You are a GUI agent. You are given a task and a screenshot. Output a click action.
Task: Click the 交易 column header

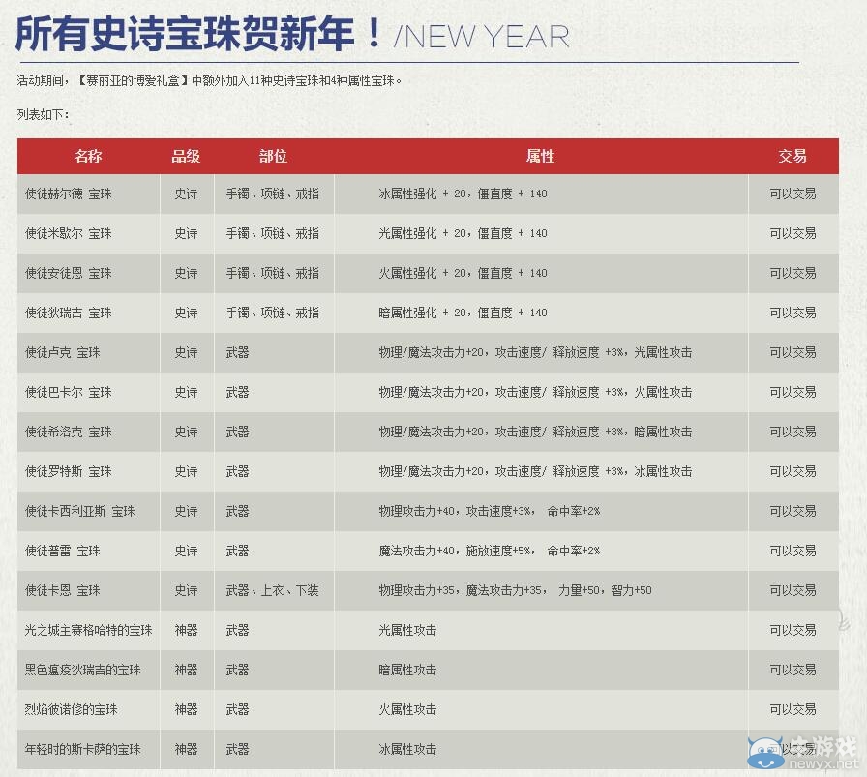(793, 156)
